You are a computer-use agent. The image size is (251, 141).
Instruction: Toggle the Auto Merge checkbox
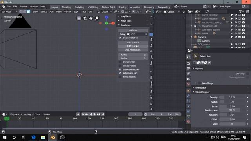tap(200, 83)
